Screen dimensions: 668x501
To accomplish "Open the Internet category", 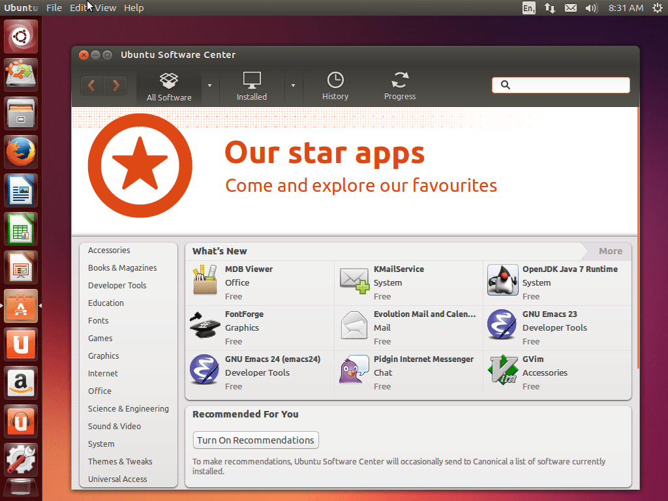I will pos(103,373).
